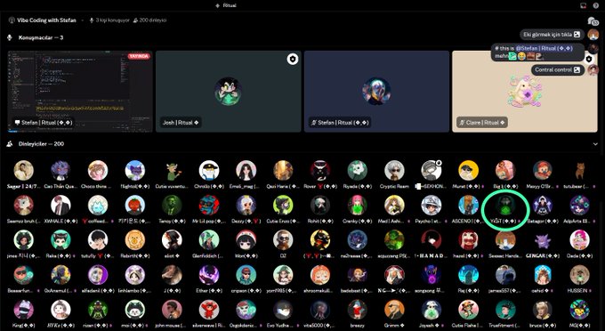The height and width of the screenshot is (331, 605).
Task: Click Cranky listener avatar
Action: point(357,206)
